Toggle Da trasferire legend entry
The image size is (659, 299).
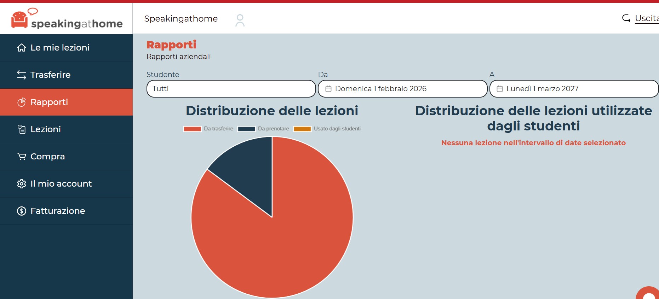tap(208, 129)
